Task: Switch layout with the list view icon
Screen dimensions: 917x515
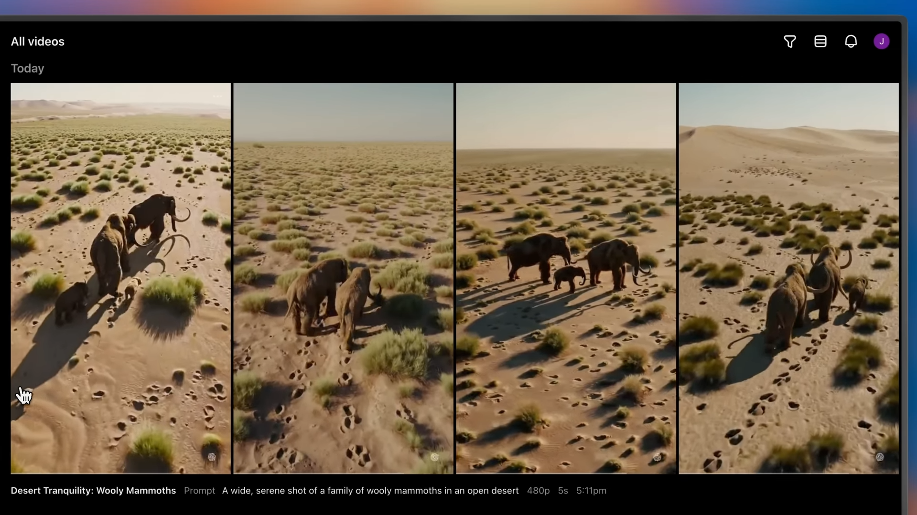Action: click(820, 42)
